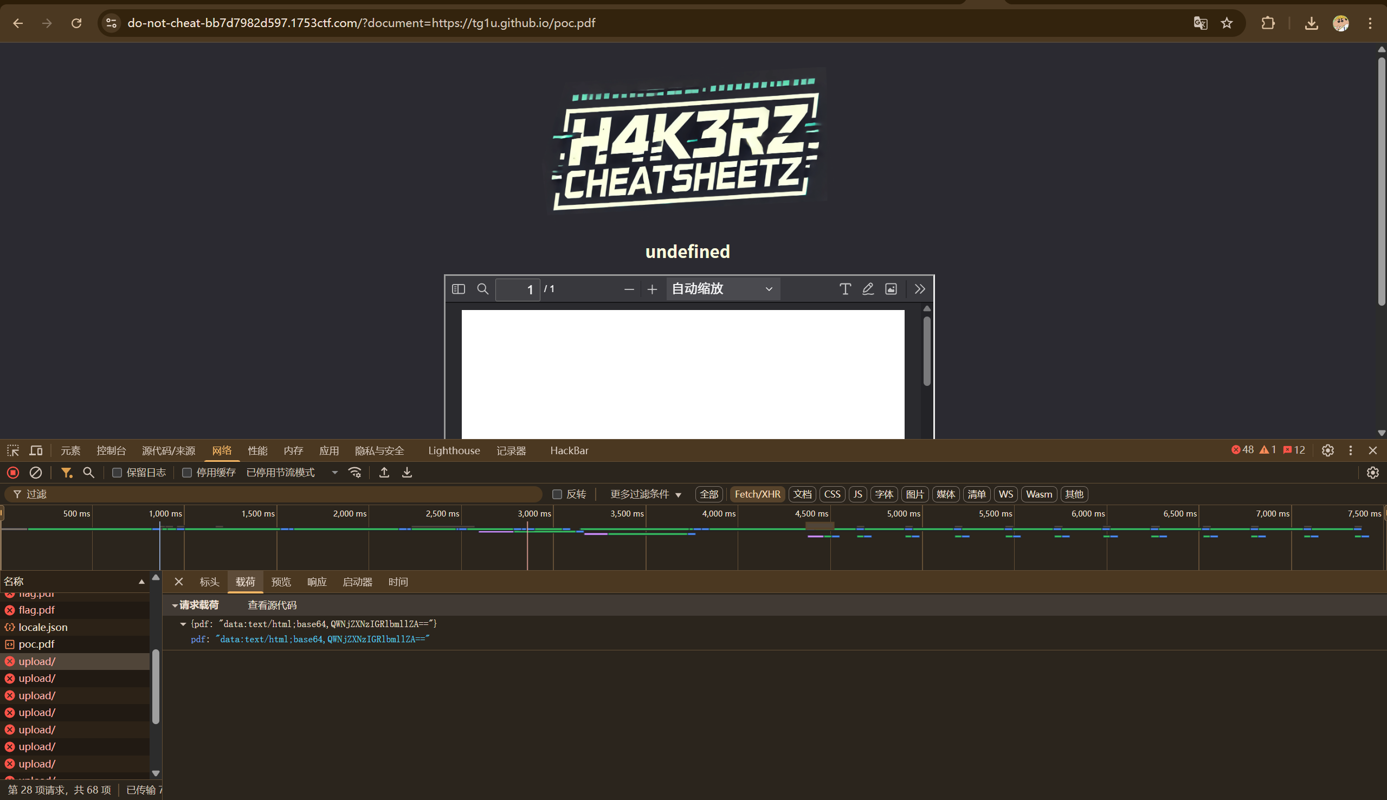1387x800 pixels.
Task: Open the Lighthouse tab
Action: pyautogui.click(x=454, y=450)
